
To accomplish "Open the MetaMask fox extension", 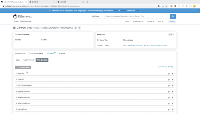I will (171, 6).
